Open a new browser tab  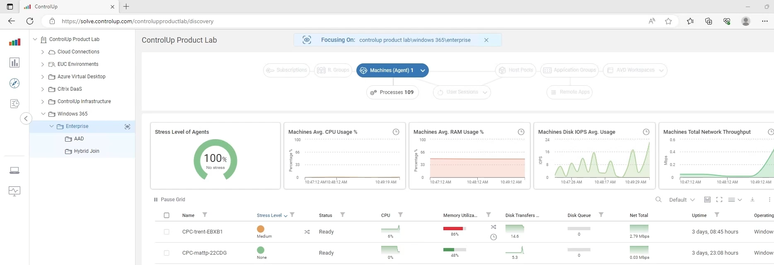tap(126, 7)
